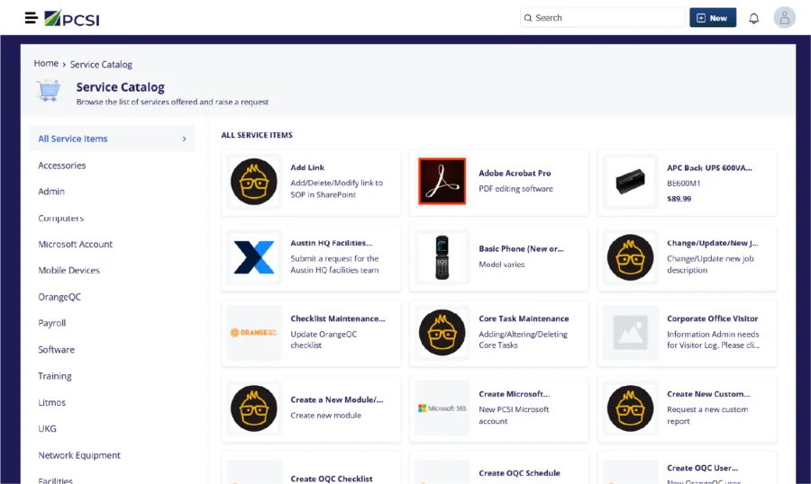Image resolution: width=811 pixels, height=484 pixels.
Task: Click the search magnifier icon
Action: coord(527,18)
